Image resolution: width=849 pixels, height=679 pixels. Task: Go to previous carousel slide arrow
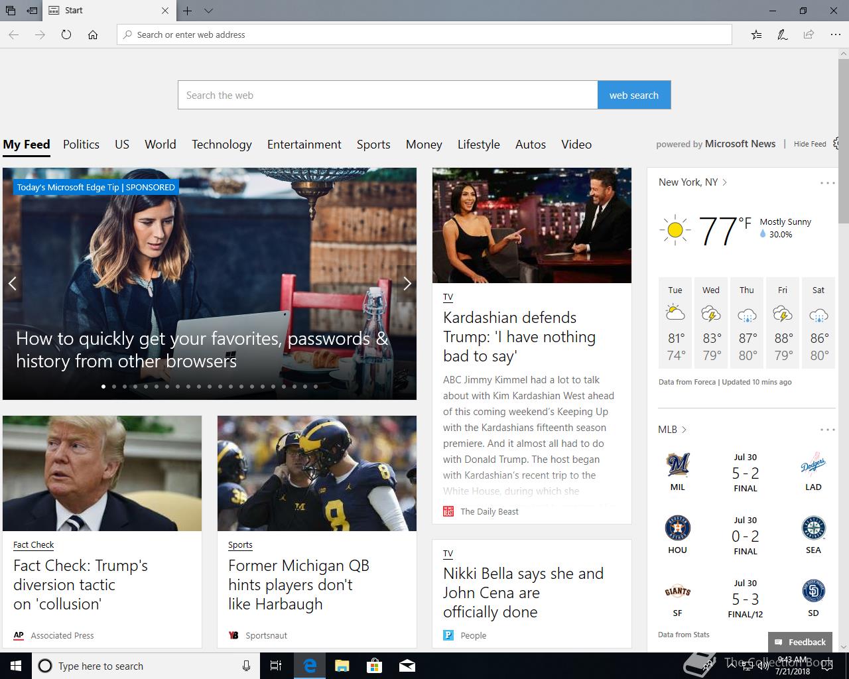(12, 284)
